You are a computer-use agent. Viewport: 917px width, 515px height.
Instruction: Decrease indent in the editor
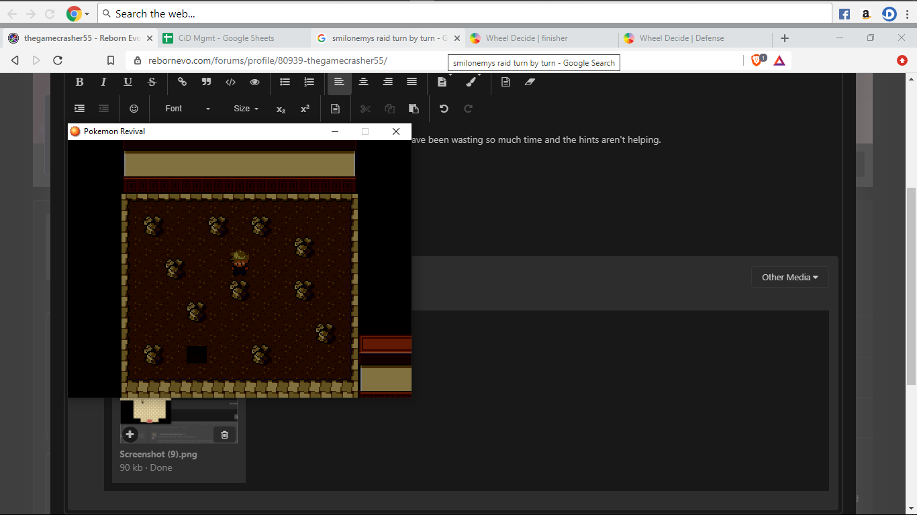point(103,109)
